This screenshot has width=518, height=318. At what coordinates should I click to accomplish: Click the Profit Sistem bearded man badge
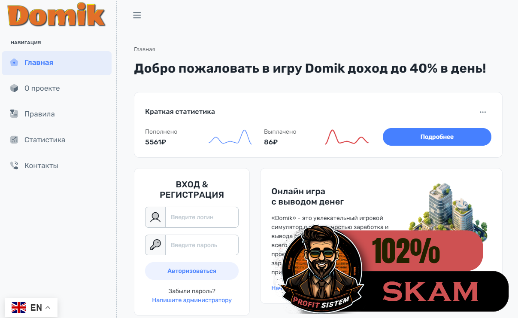coord(322,267)
